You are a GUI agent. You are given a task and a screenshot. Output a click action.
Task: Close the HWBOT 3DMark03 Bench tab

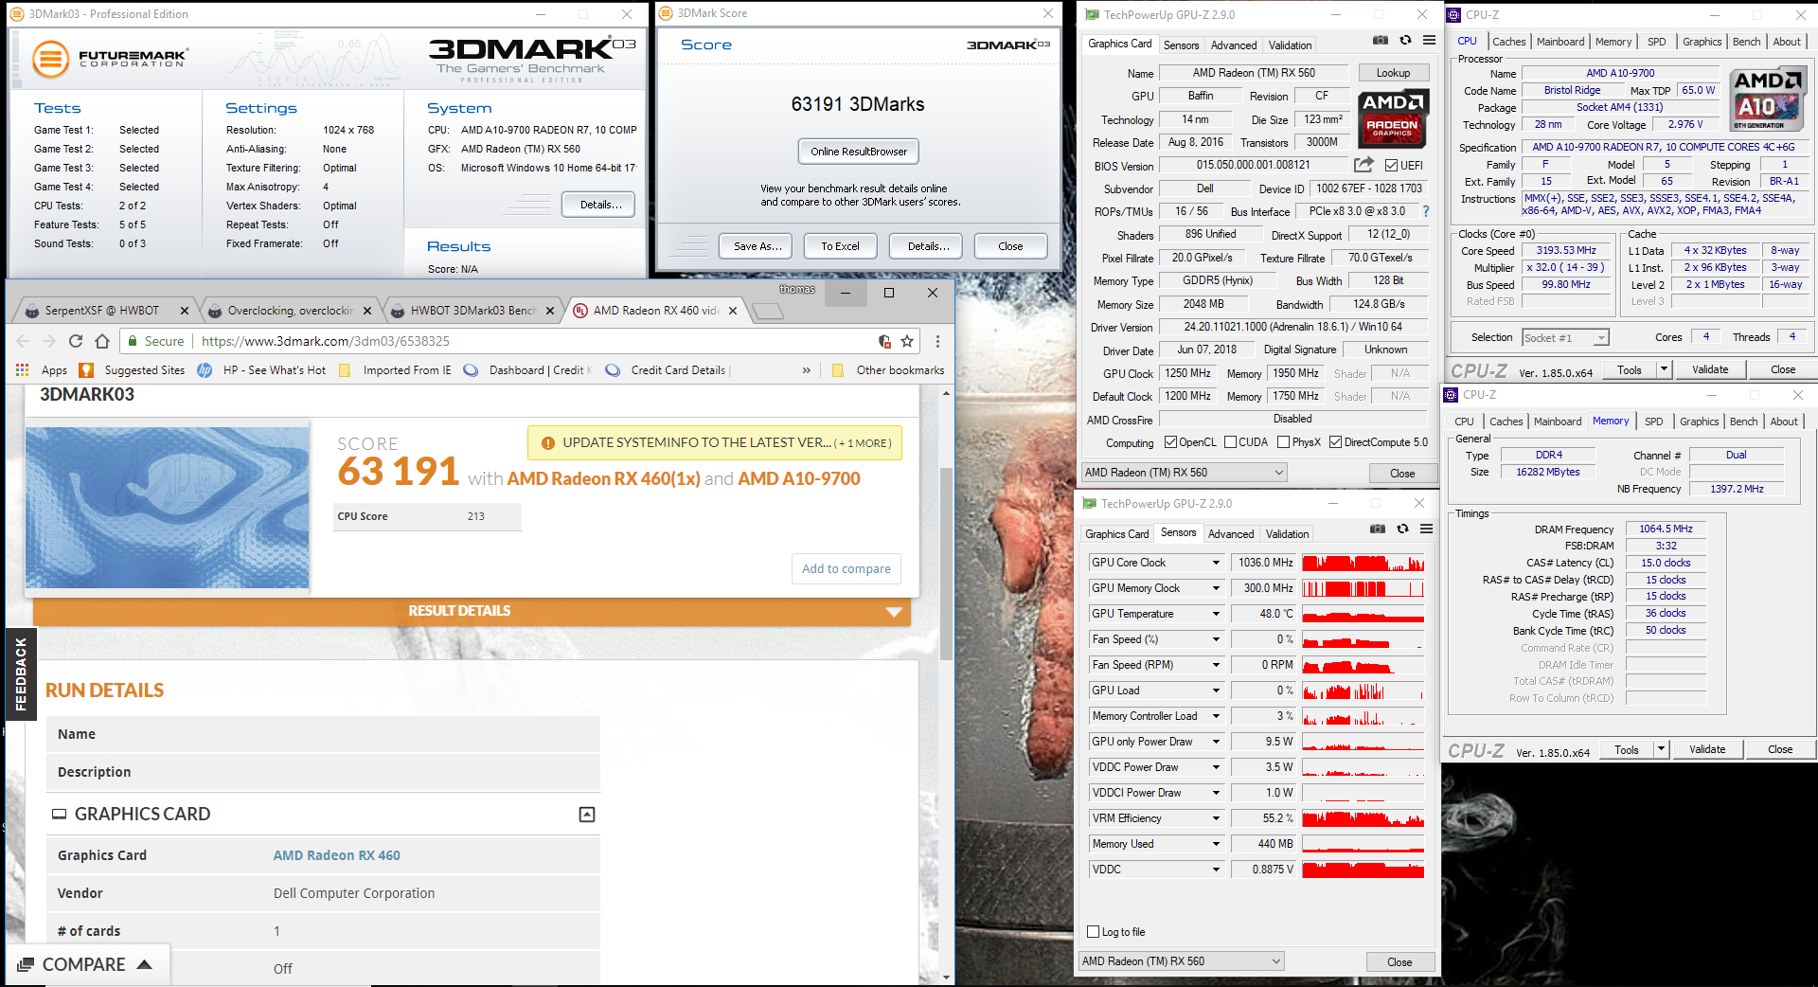[550, 311]
